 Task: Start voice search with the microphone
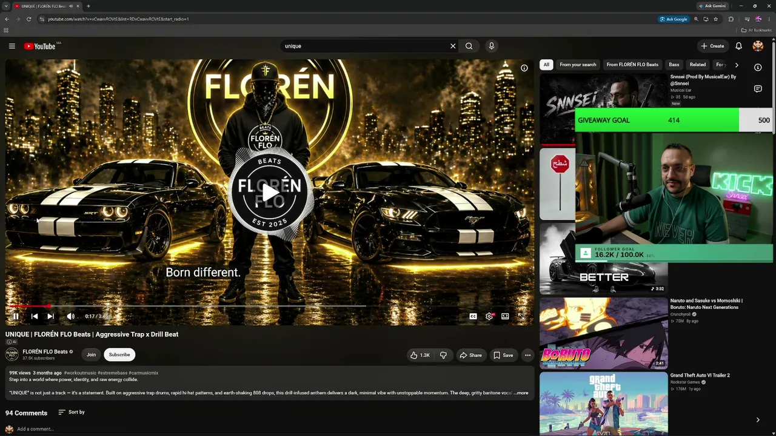492,46
